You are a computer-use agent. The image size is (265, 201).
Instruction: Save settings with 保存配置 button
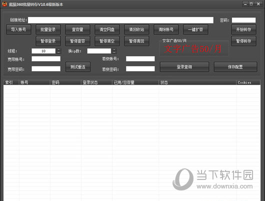[x=235, y=67]
